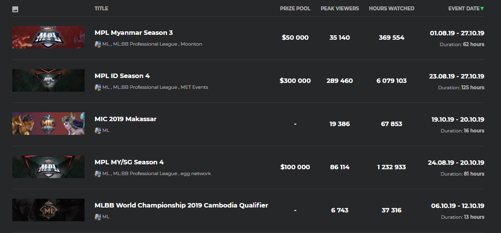Viewport: 501px width, 233px height.
Task: Click the ML game icon under MIC 2019 Makassar
Action: pyautogui.click(x=98, y=130)
